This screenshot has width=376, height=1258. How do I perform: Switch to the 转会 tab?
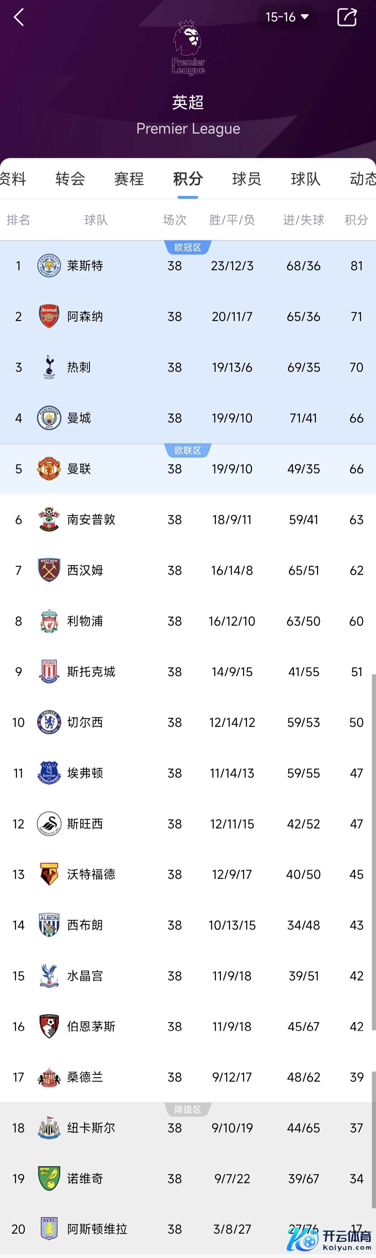70,179
